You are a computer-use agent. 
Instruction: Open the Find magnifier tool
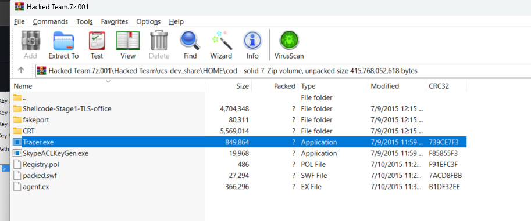[x=190, y=41]
